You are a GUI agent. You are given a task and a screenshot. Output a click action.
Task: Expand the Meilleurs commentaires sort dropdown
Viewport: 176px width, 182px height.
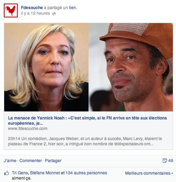pyautogui.click(x=149, y=173)
